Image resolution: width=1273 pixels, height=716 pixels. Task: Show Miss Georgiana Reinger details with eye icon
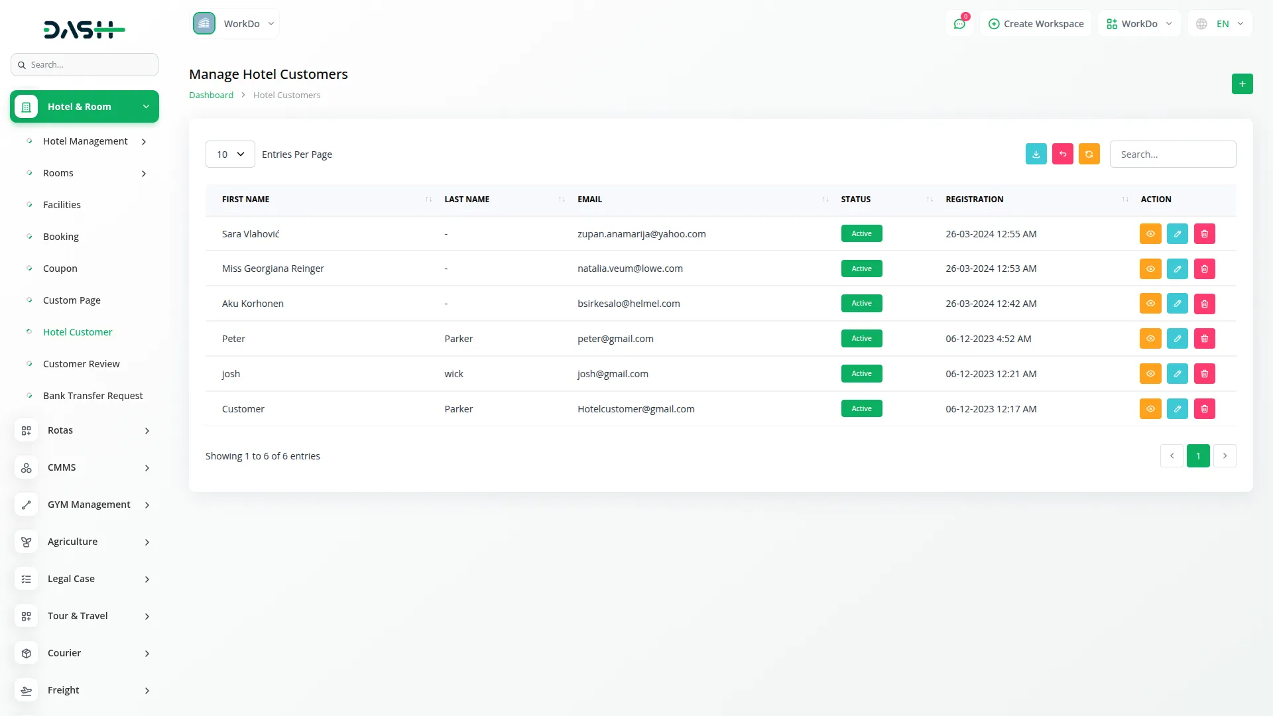point(1150,268)
